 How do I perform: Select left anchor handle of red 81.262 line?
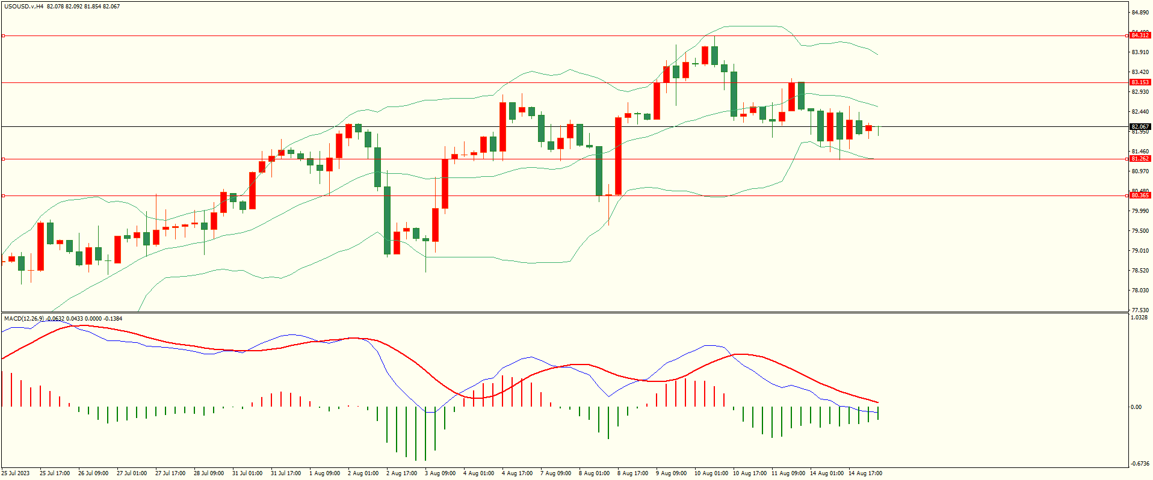point(3,159)
